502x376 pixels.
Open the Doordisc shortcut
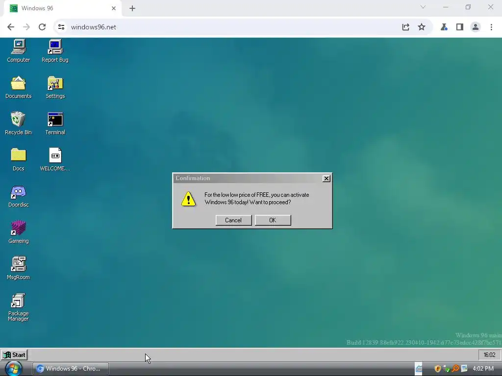(18, 196)
